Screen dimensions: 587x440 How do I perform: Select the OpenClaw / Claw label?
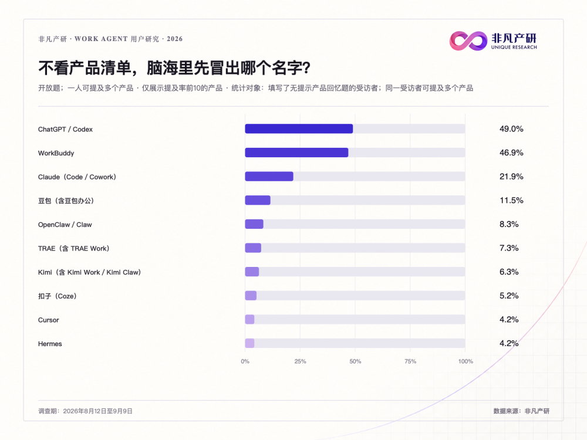coord(65,225)
